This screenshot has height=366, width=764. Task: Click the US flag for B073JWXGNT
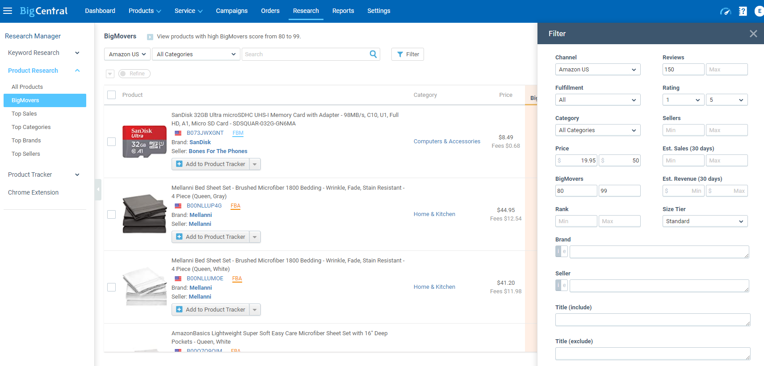[178, 133]
